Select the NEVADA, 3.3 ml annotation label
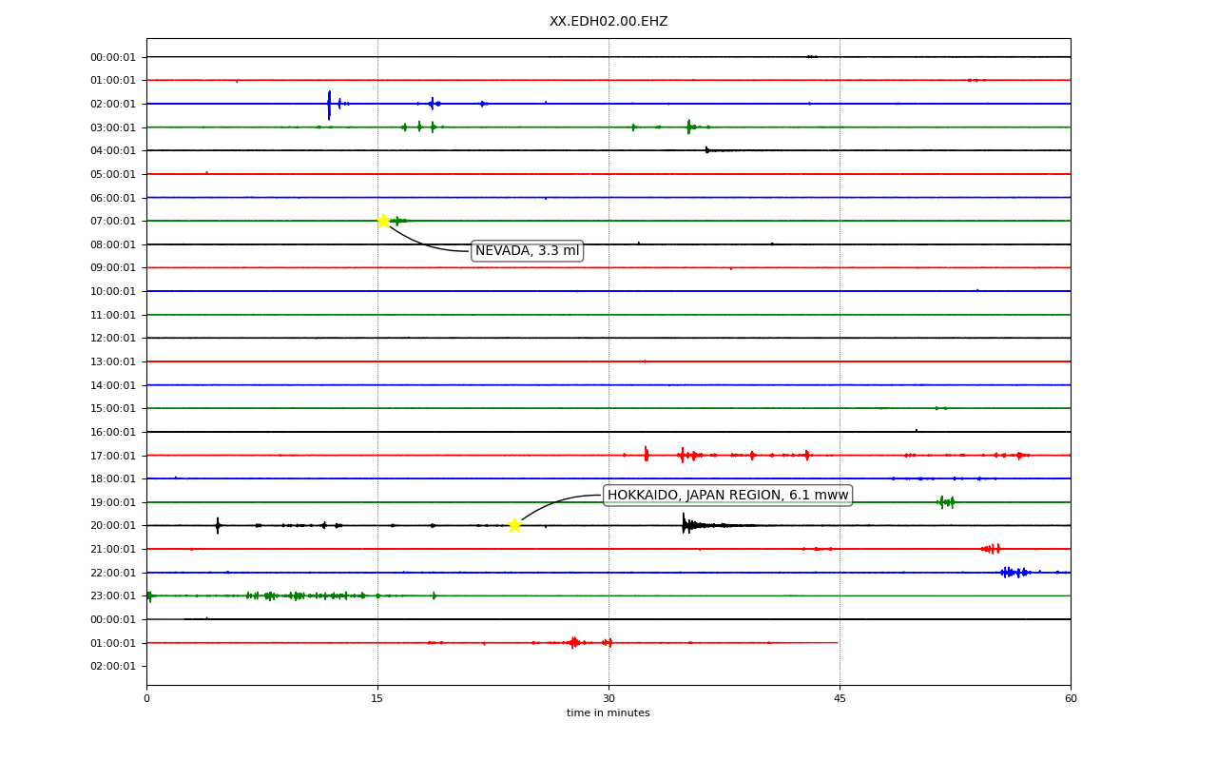This screenshot has width=1217, height=761. pyautogui.click(x=527, y=251)
